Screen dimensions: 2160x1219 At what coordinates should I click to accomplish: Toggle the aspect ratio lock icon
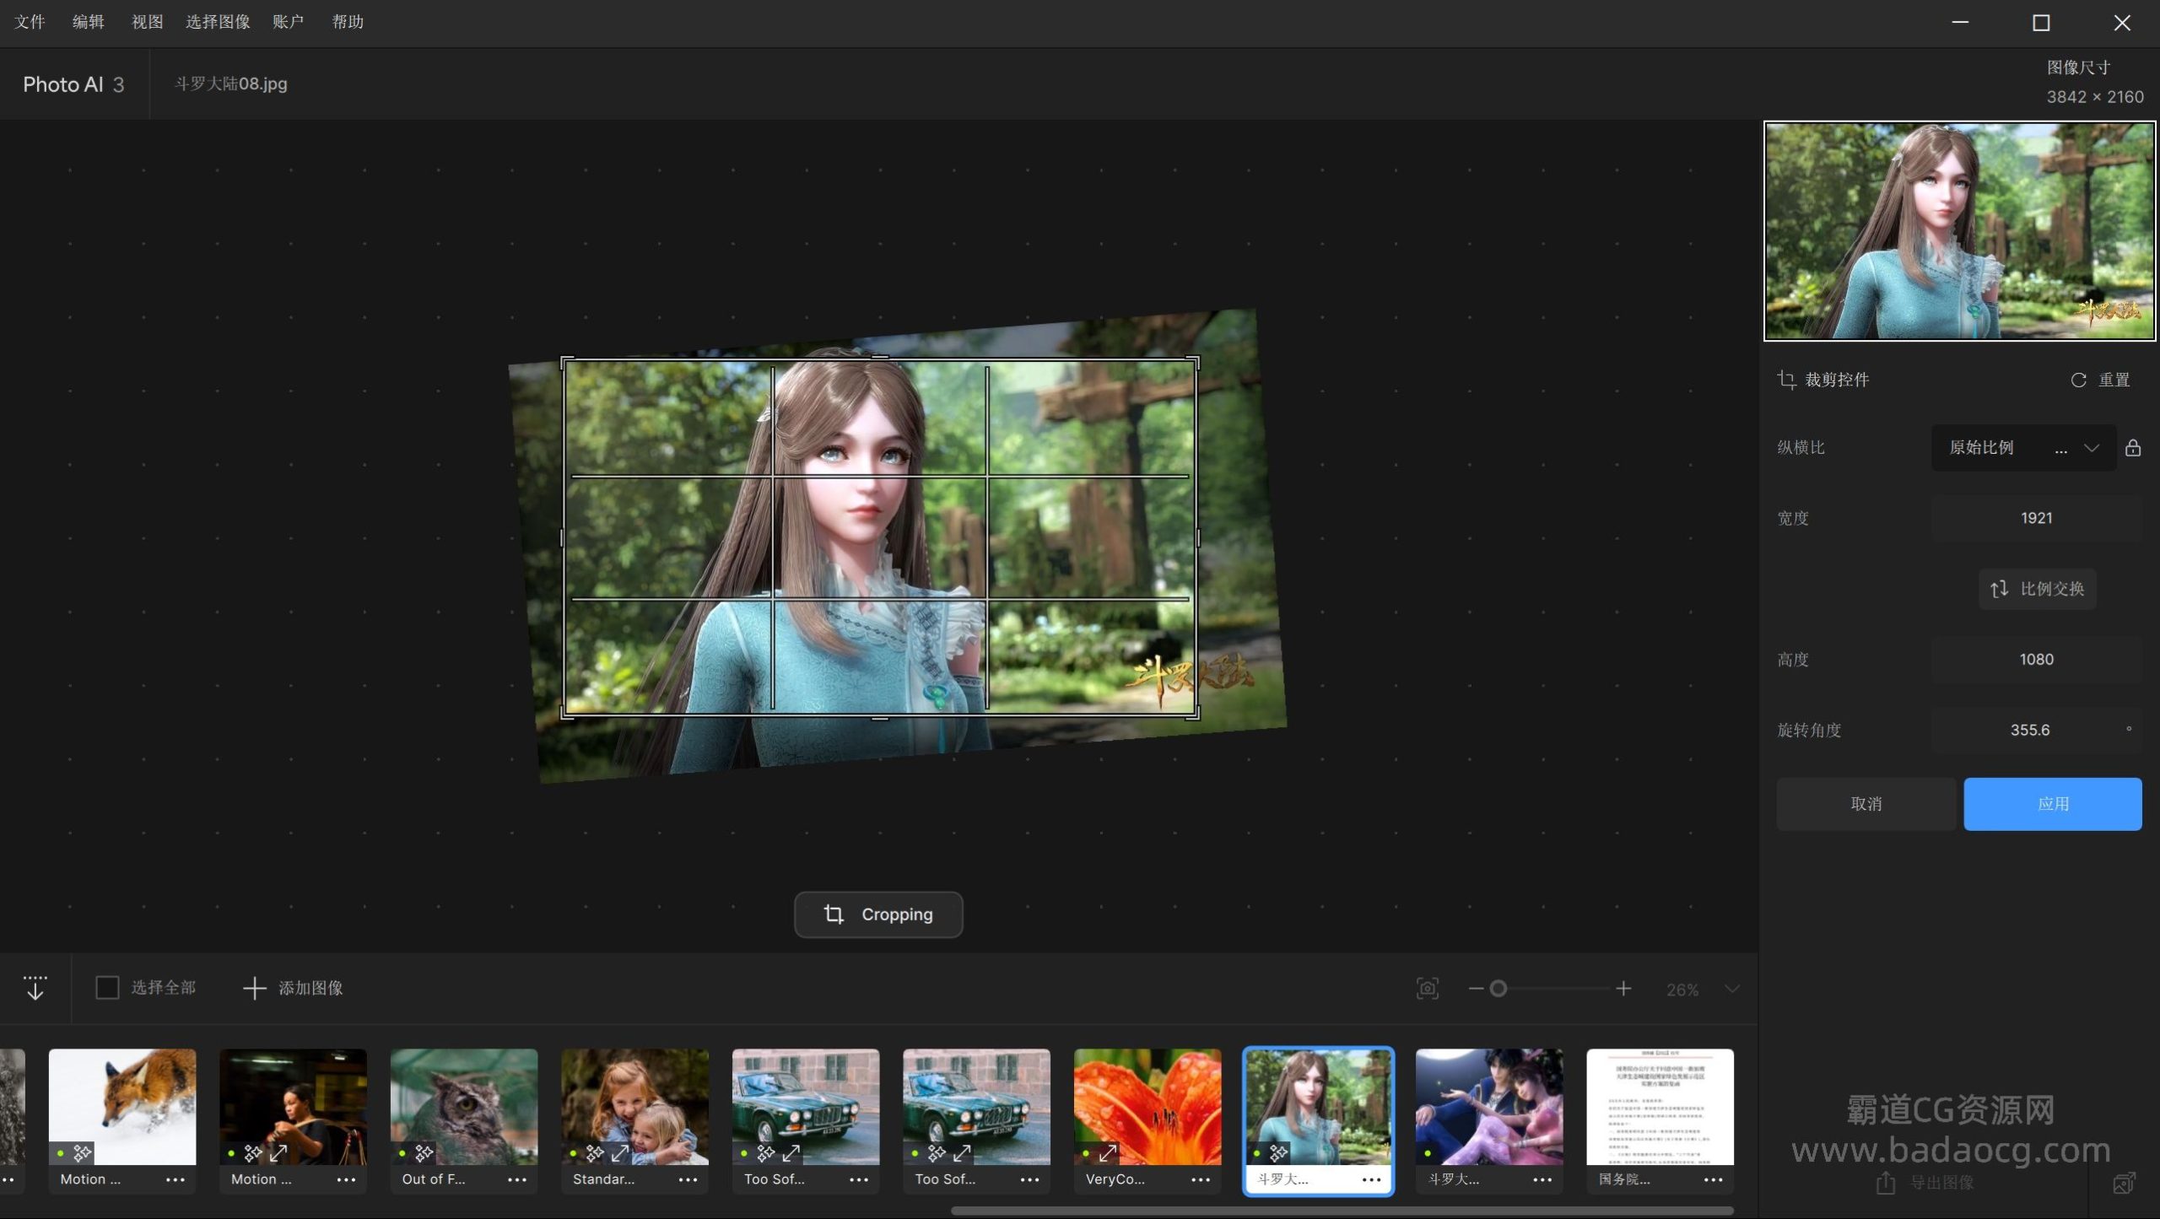2132,448
